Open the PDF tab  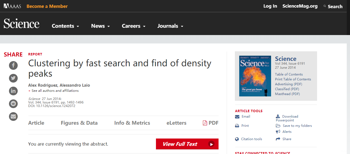click(211, 123)
